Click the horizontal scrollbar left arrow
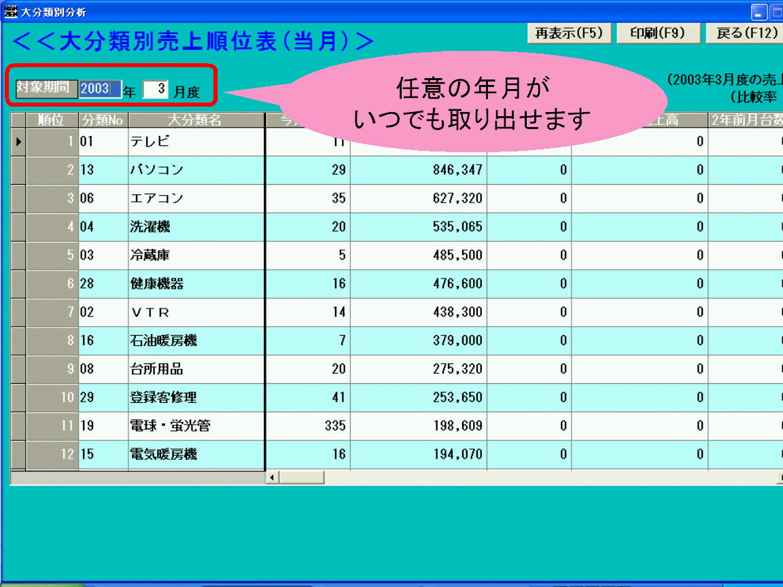Image resolution: width=783 pixels, height=587 pixels. tap(273, 478)
